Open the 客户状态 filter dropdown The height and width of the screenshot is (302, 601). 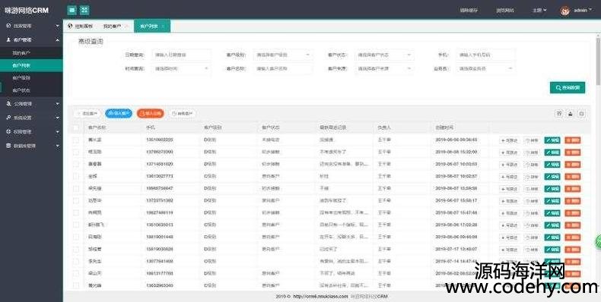tap(384, 55)
